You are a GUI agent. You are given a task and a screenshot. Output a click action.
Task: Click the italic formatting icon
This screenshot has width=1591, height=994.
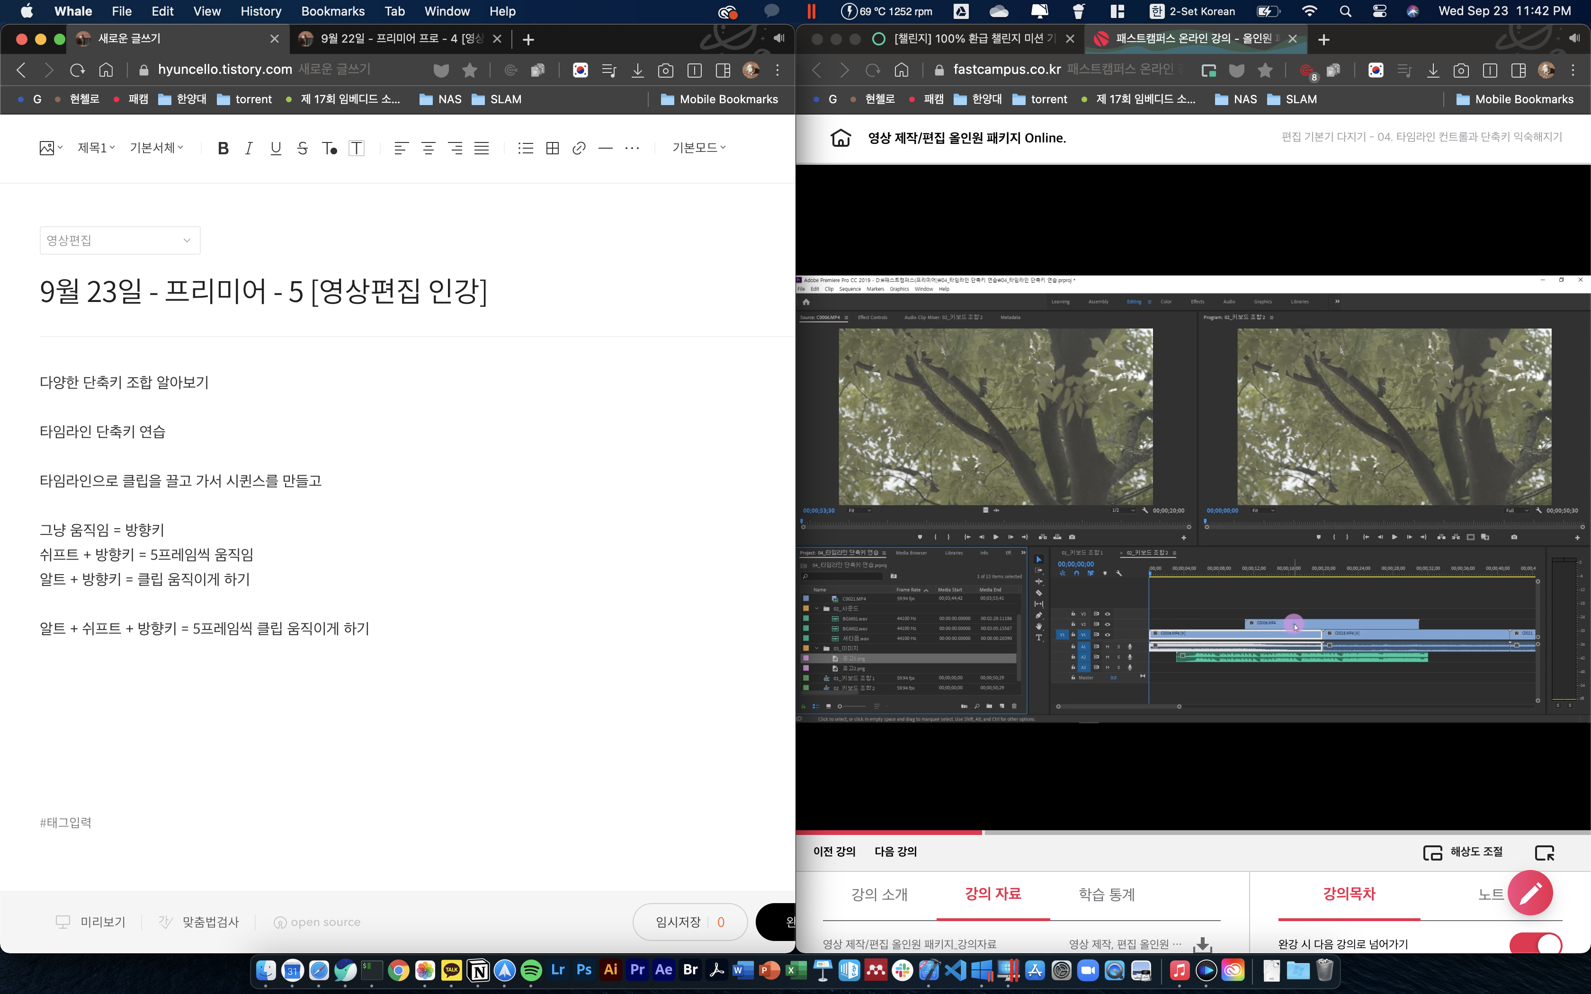pos(249,148)
